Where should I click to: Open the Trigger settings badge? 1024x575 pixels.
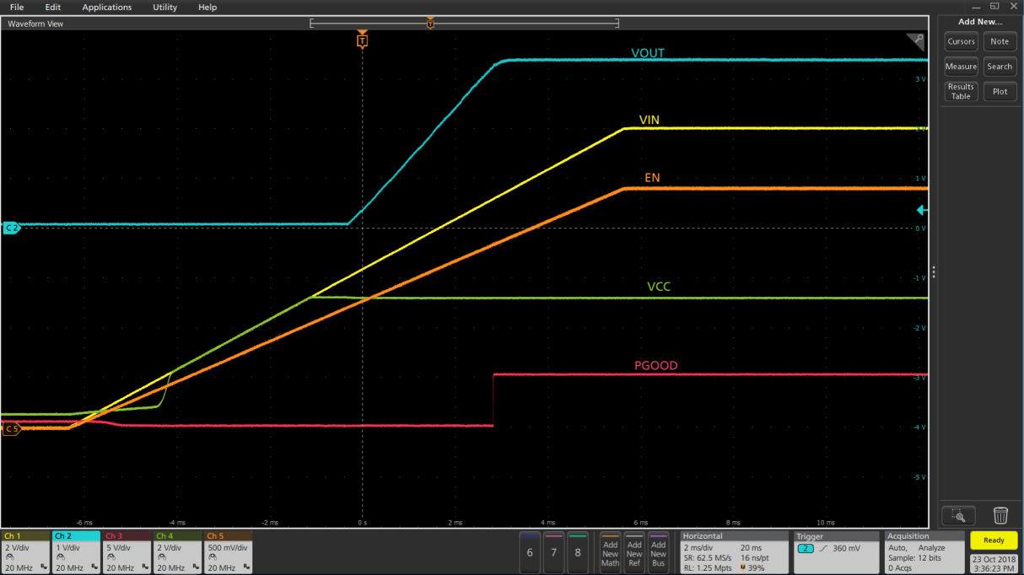tap(833, 552)
